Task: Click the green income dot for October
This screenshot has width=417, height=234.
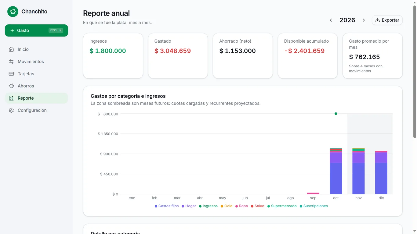Action: click(x=336, y=114)
